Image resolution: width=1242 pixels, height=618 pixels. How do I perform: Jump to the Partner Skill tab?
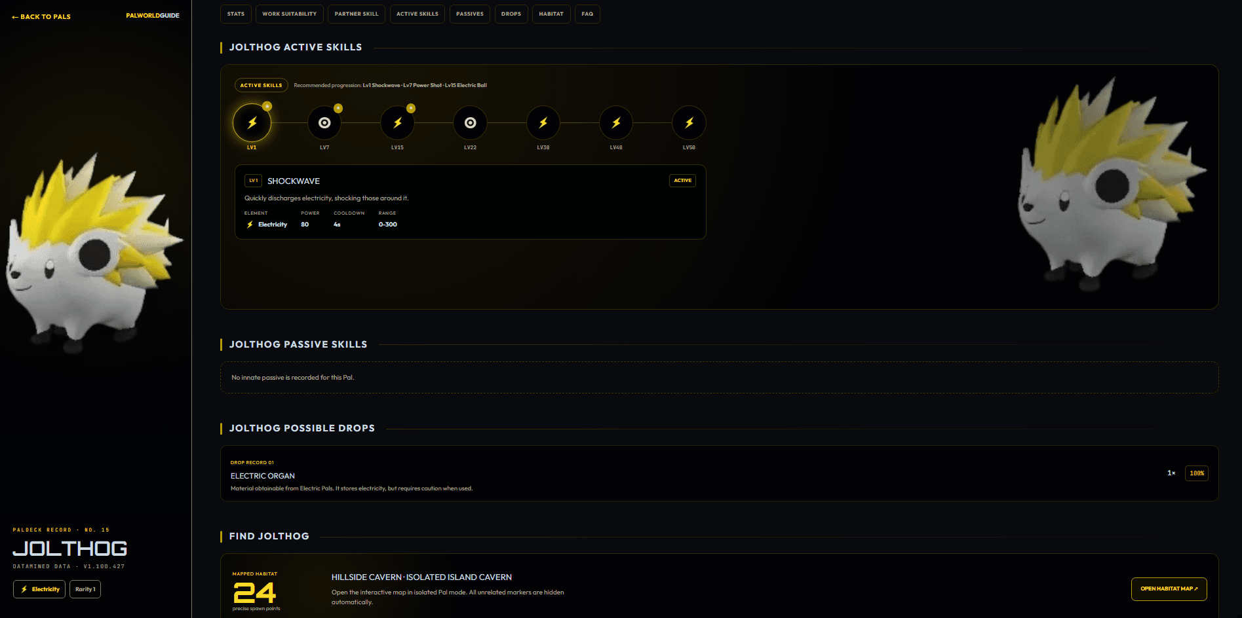[357, 14]
